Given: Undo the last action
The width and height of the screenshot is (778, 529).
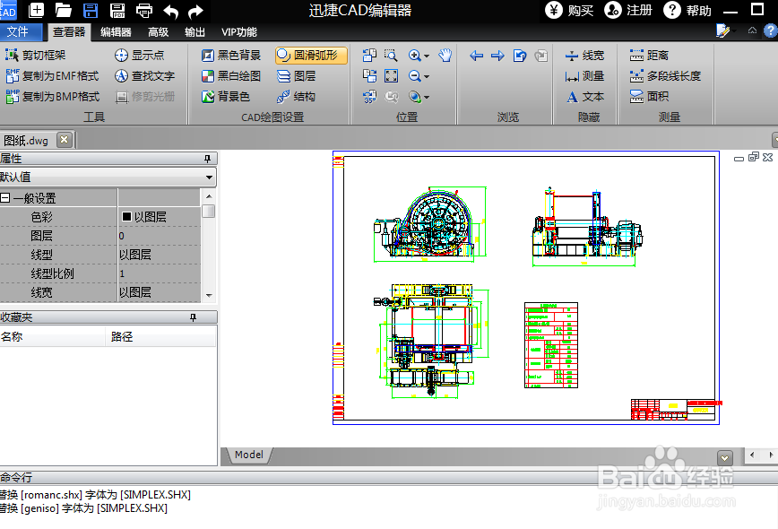Looking at the screenshot, I should coord(170,11).
